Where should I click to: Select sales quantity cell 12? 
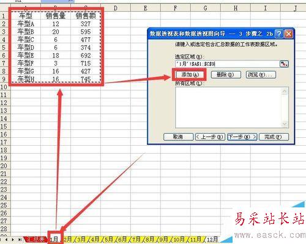pyautogui.click(x=56, y=24)
